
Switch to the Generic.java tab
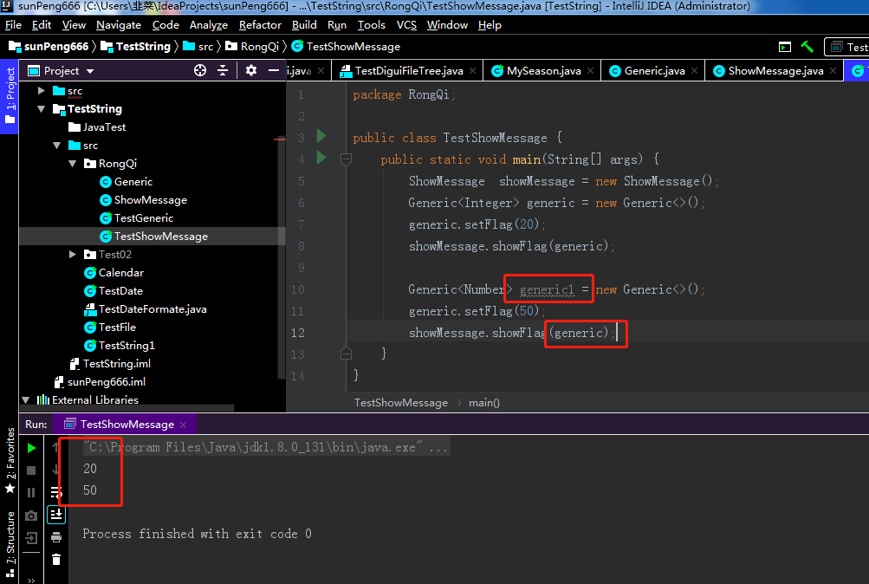click(654, 71)
